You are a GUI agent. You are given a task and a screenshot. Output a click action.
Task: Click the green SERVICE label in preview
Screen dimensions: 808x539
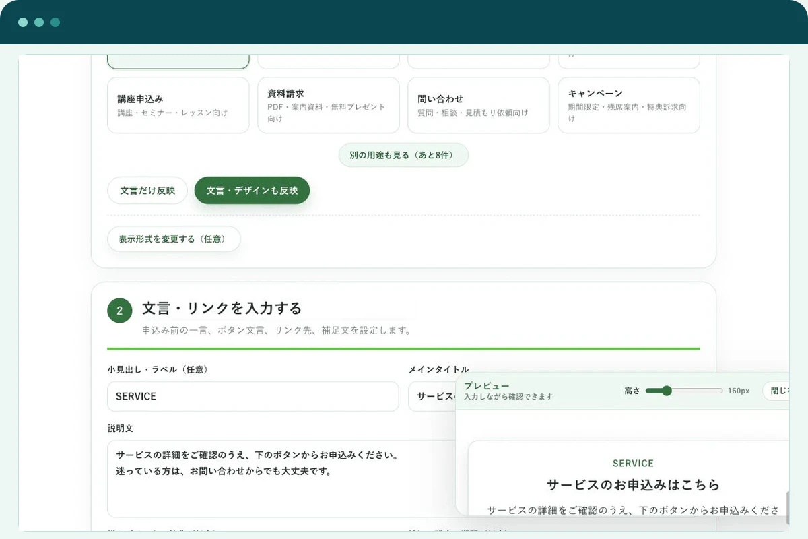click(633, 464)
